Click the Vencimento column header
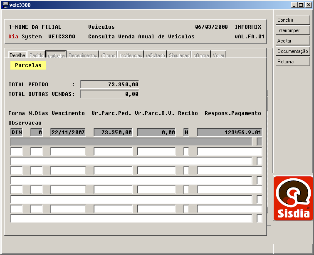314x255 pixels. (68, 113)
